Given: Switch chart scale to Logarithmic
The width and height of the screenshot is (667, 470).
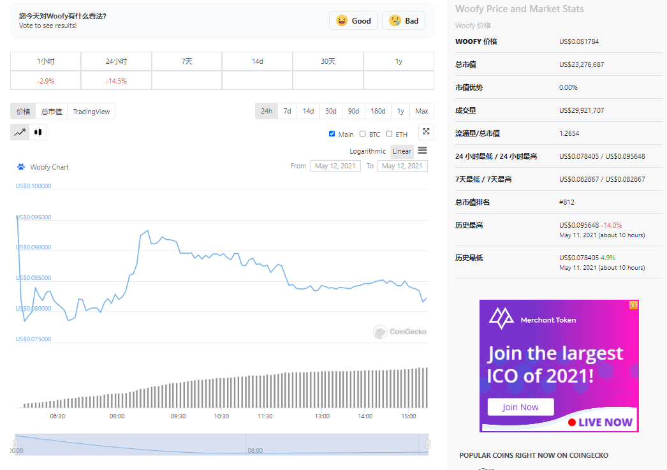Looking at the screenshot, I should pyautogui.click(x=368, y=151).
